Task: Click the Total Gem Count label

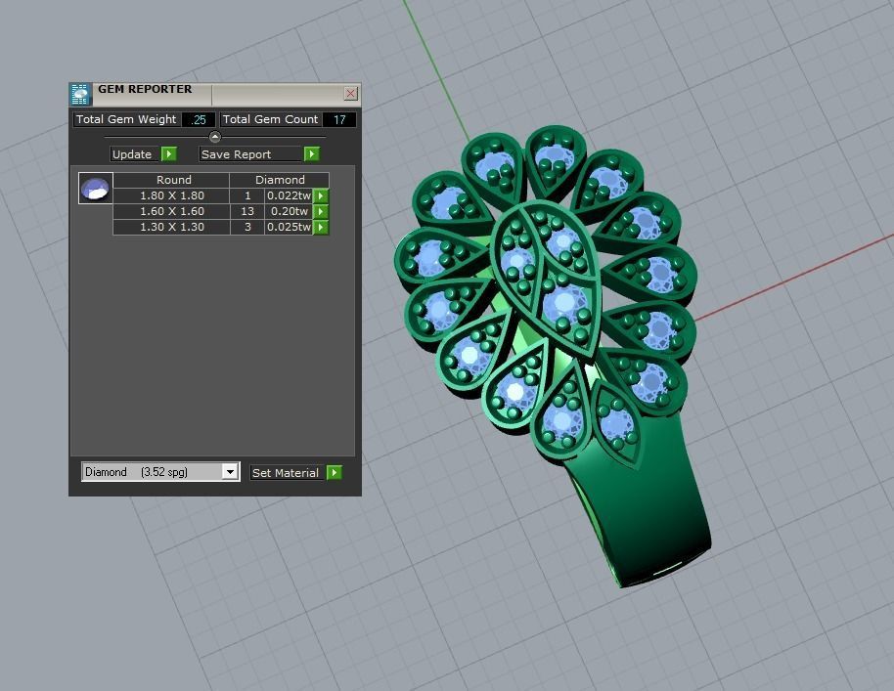Action: coord(271,119)
